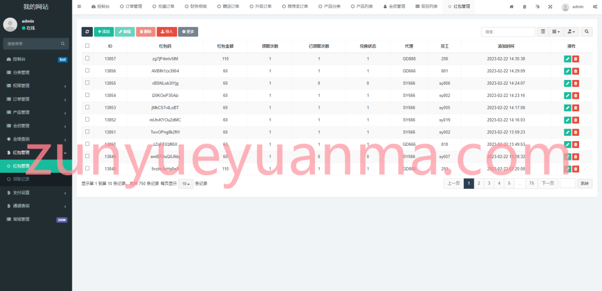Expand 业绩查询 sidebar menu
This screenshot has width=602, height=291.
[x=36, y=139]
